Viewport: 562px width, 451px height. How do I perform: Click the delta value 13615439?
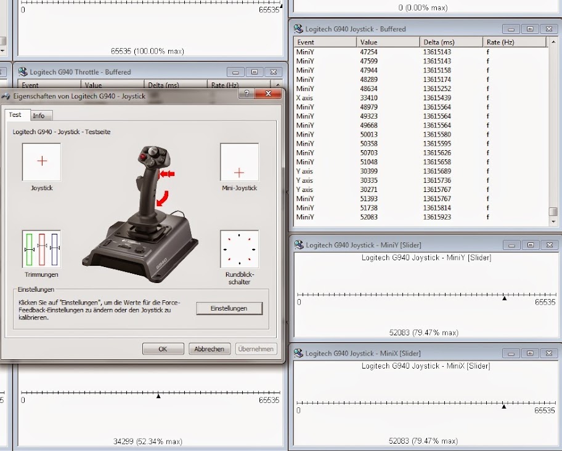coord(437,98)
